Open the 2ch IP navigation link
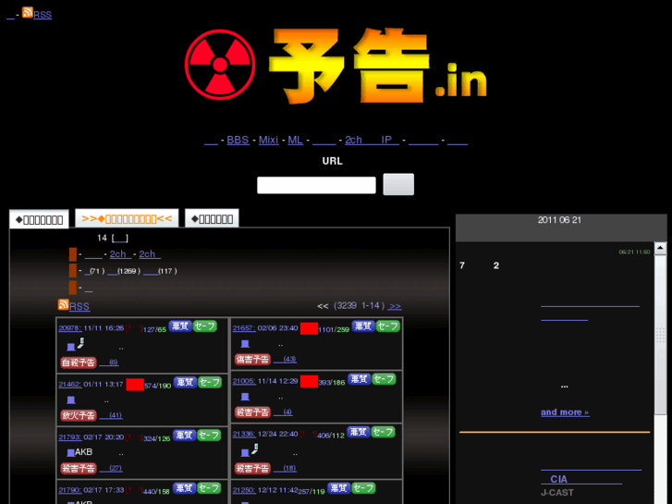 [372, 141]
